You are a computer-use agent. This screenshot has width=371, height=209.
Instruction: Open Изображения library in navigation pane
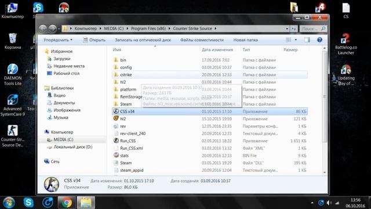(67, 110)
